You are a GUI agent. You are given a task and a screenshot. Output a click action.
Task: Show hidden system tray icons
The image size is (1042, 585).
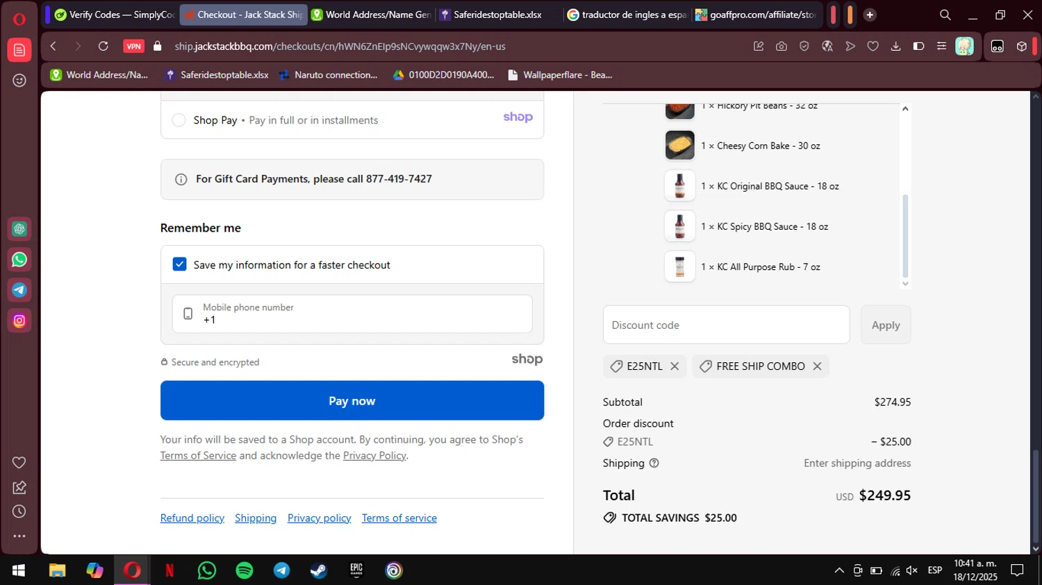point(839,570)
